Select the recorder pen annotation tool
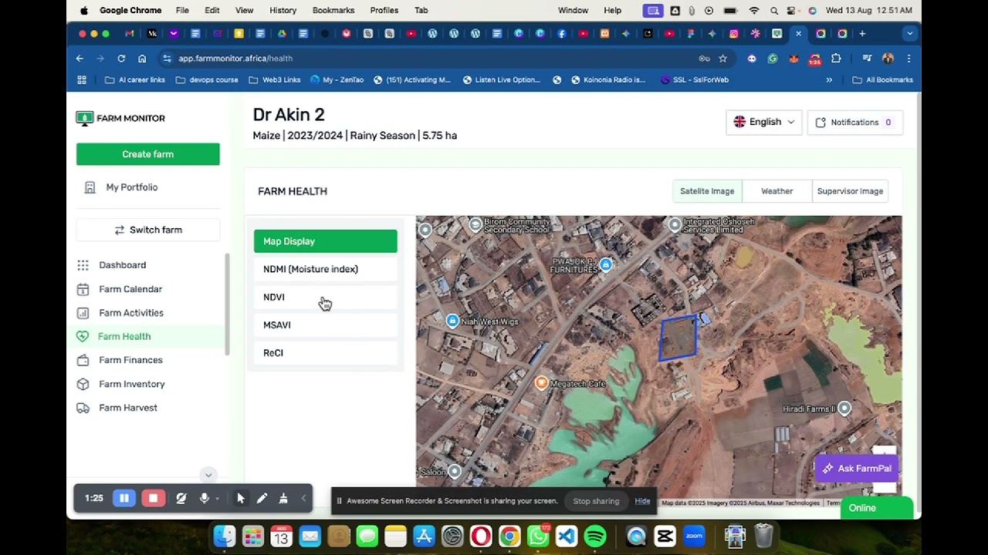 (262, 499)
